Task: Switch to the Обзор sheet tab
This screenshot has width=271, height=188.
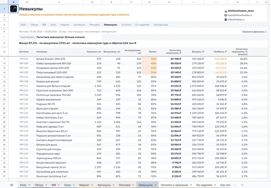Action: (x=39, y=185)
